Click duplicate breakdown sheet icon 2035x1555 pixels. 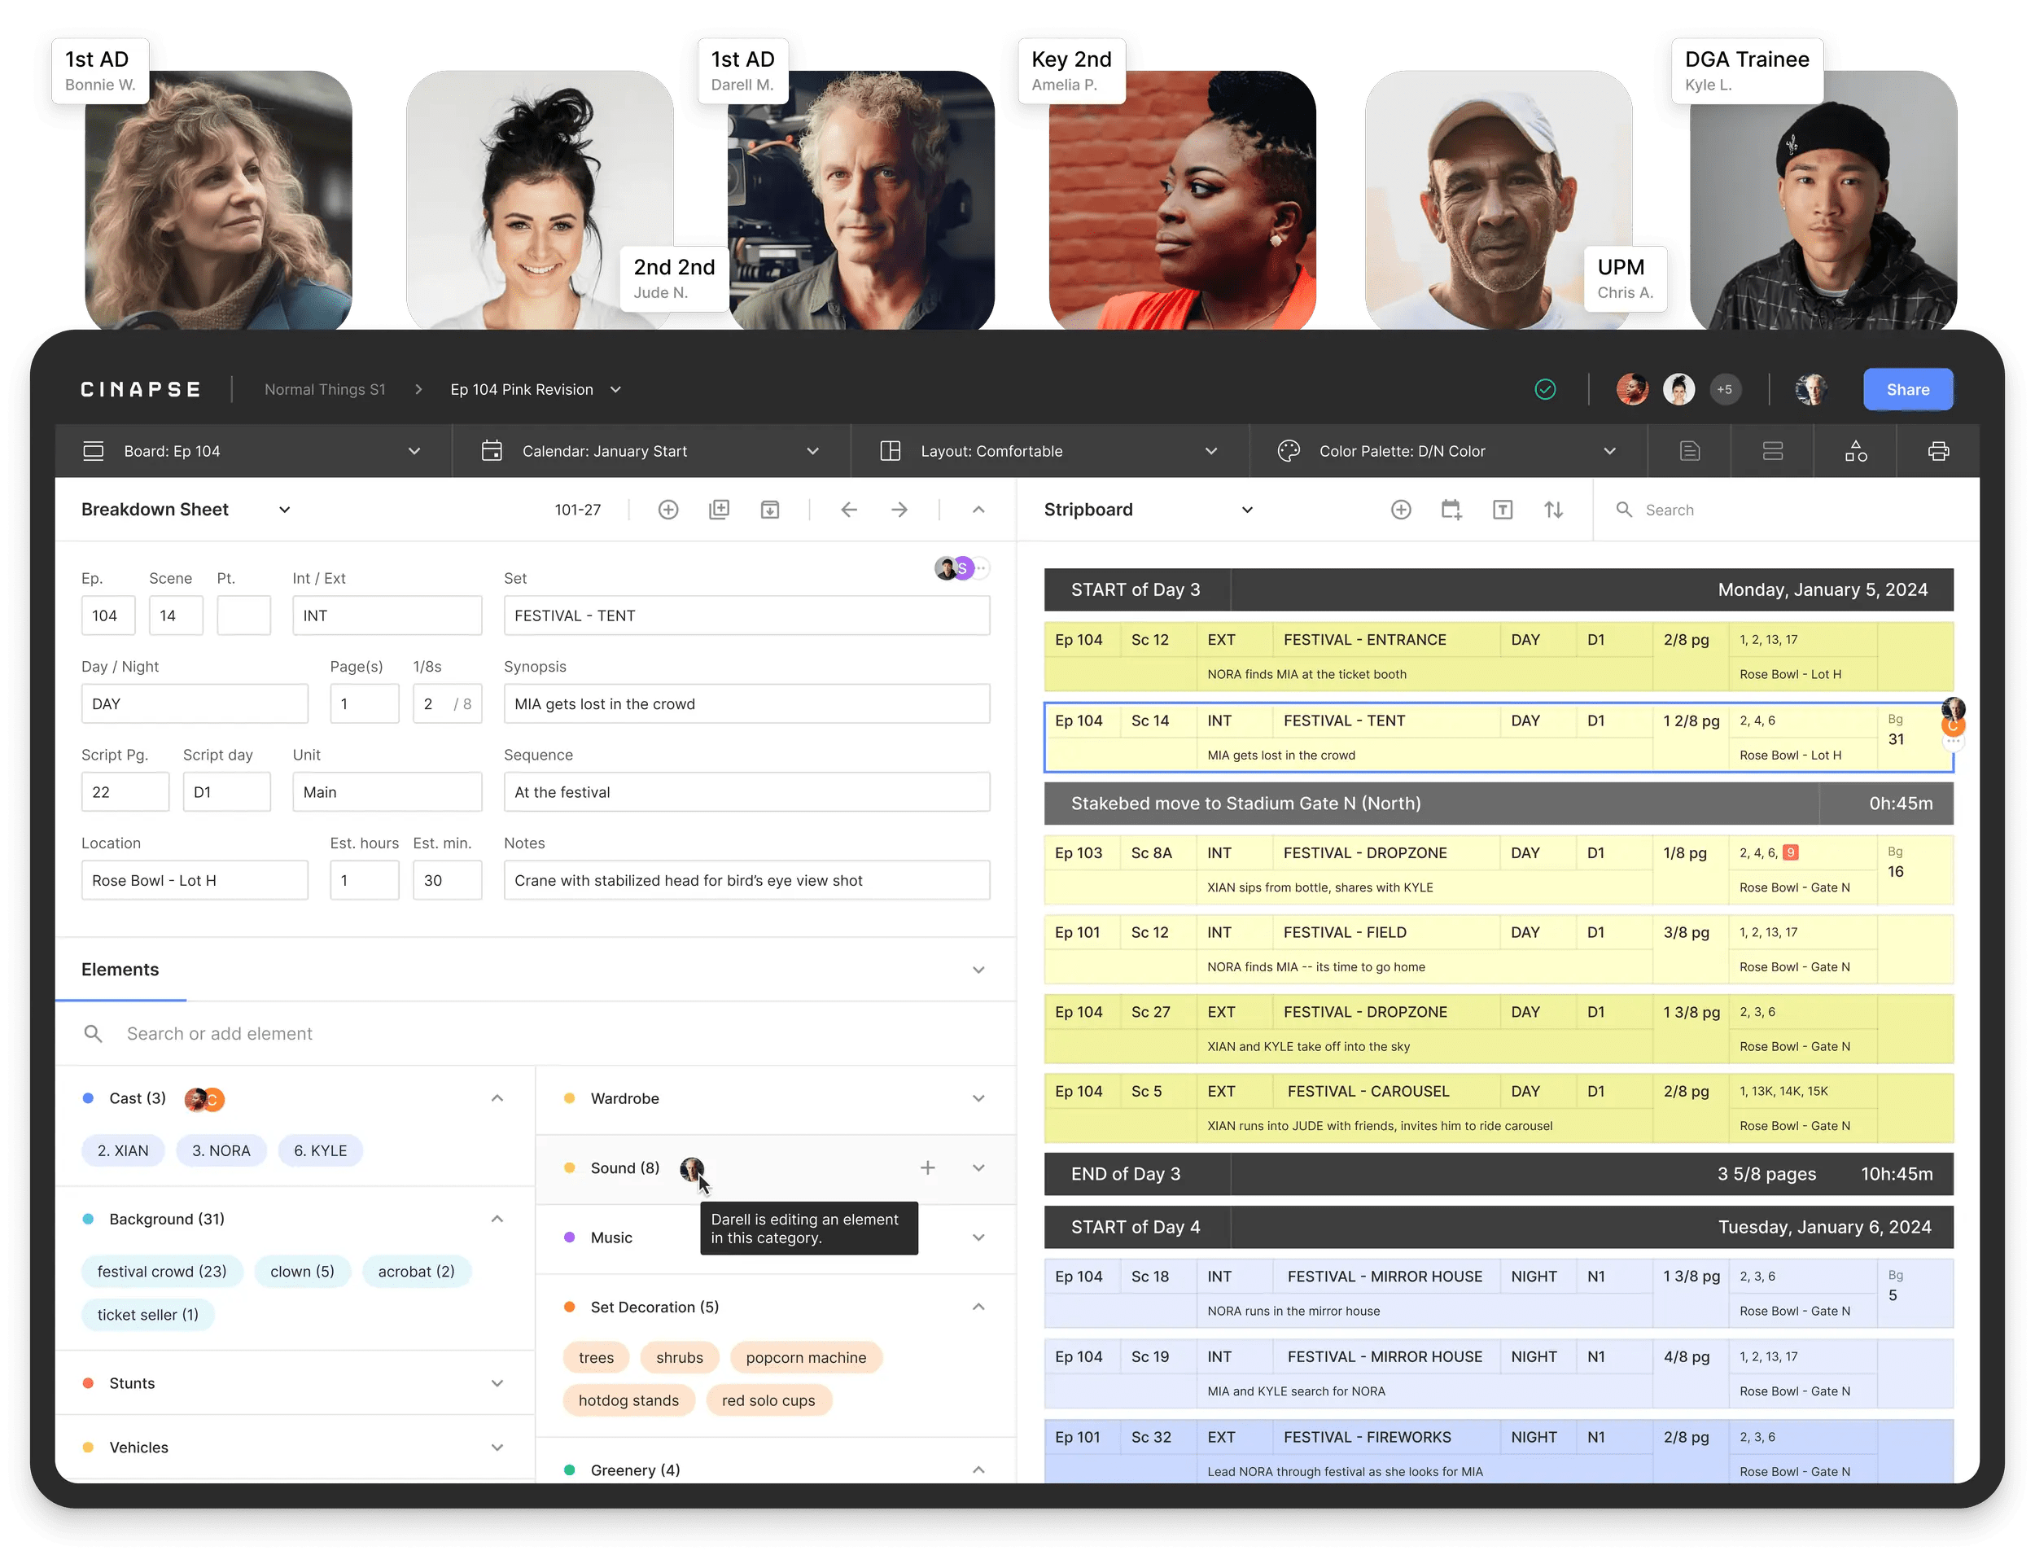tap(719, 509)
